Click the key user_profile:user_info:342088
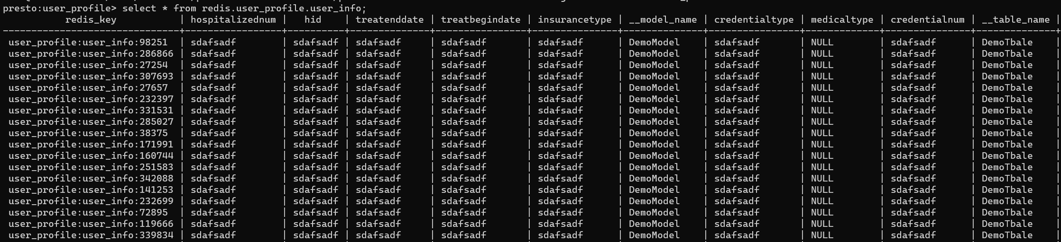1061x242 pixels. (91, 179)
